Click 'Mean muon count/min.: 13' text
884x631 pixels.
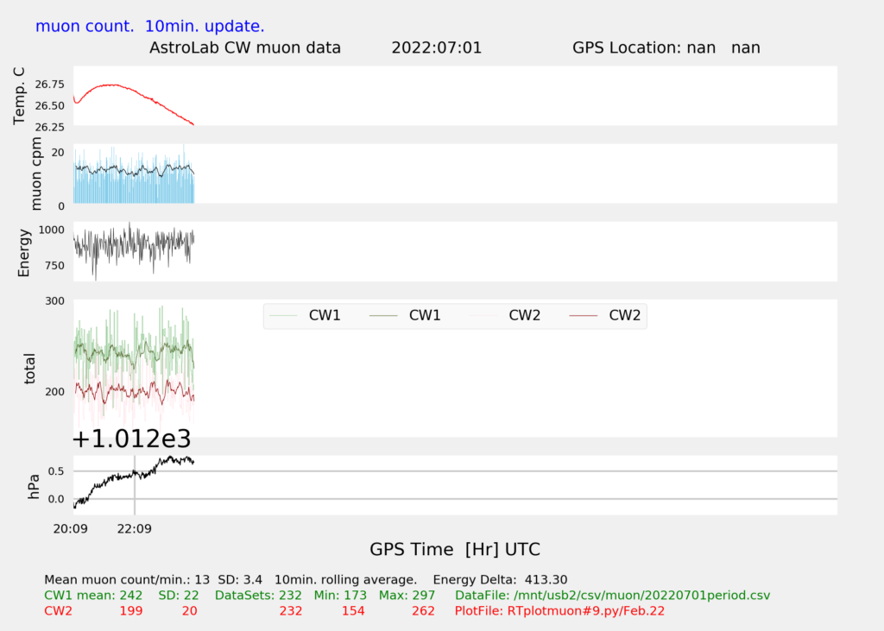tap(127, 580)
